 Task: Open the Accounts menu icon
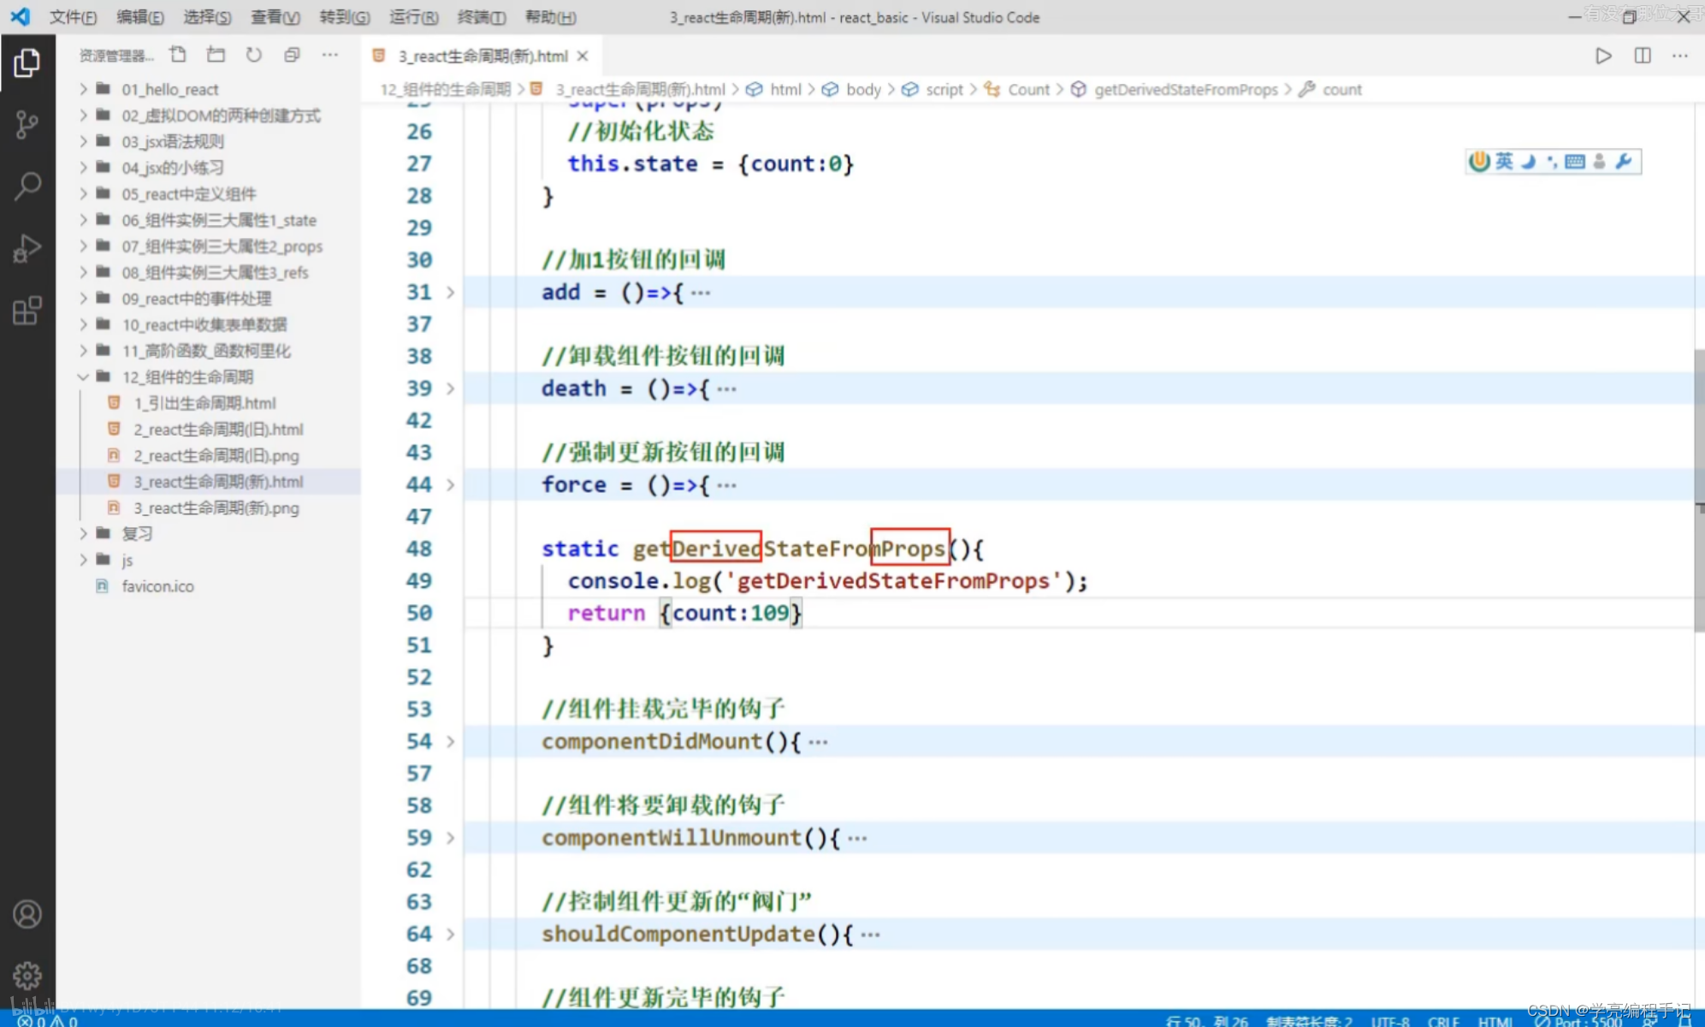click(x=27, y=914)
